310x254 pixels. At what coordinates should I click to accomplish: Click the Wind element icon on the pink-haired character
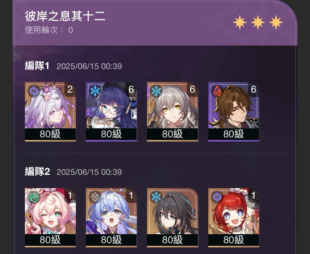(x=34, y=197)
